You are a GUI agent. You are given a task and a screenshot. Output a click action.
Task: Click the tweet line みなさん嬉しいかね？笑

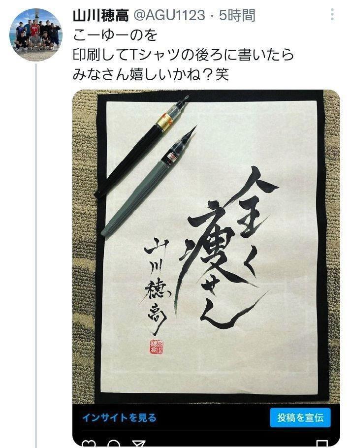click(151, 75)
